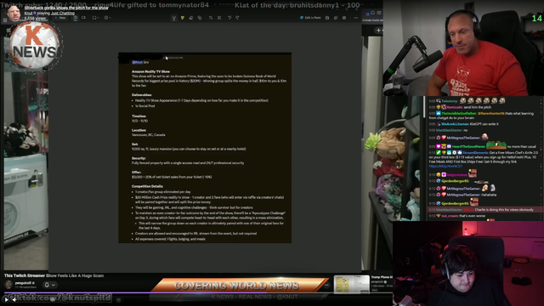The image size is (544, 306).
Task: Select the yellow highlighter tool
Action: tap(183, 18)
